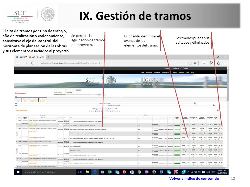Select the SIGESPO - Gestión de tramos tab

[30, 57]
